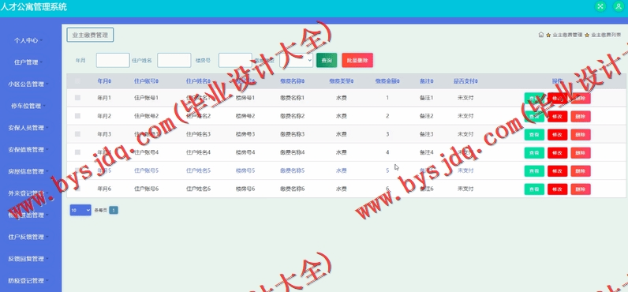The height and width of the screenshot is (292, 628).
Task: Click 删除 button for row 年月4
Action: coord(581,152)
